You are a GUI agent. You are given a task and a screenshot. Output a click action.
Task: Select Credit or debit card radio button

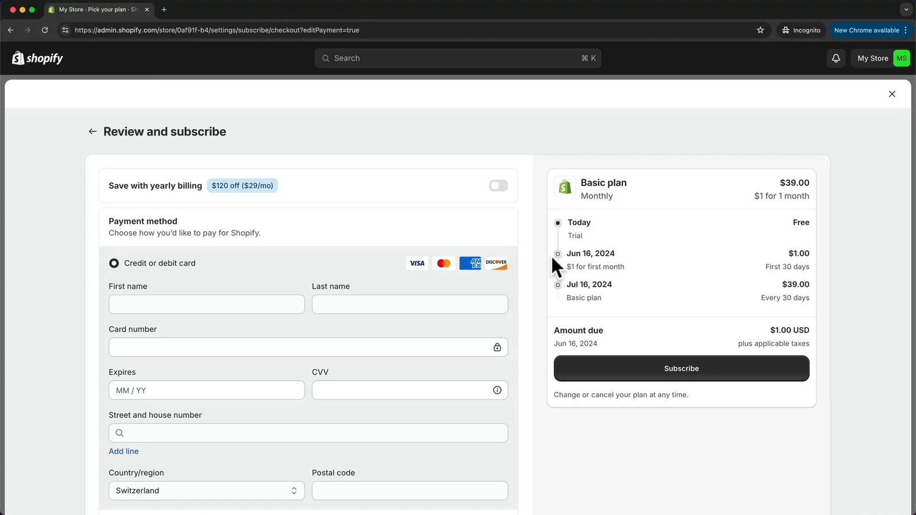[x=114, y=263]
